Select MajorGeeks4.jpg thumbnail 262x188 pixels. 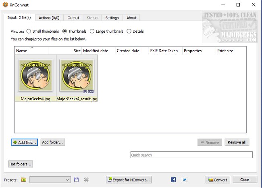pyautogui.click(x=35, y=78)
